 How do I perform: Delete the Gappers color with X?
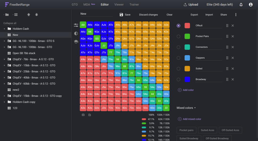[233, 58]
